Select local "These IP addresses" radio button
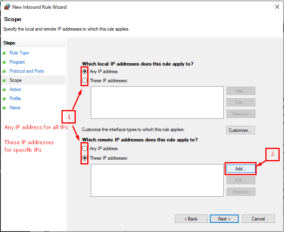 click(85, 81)
